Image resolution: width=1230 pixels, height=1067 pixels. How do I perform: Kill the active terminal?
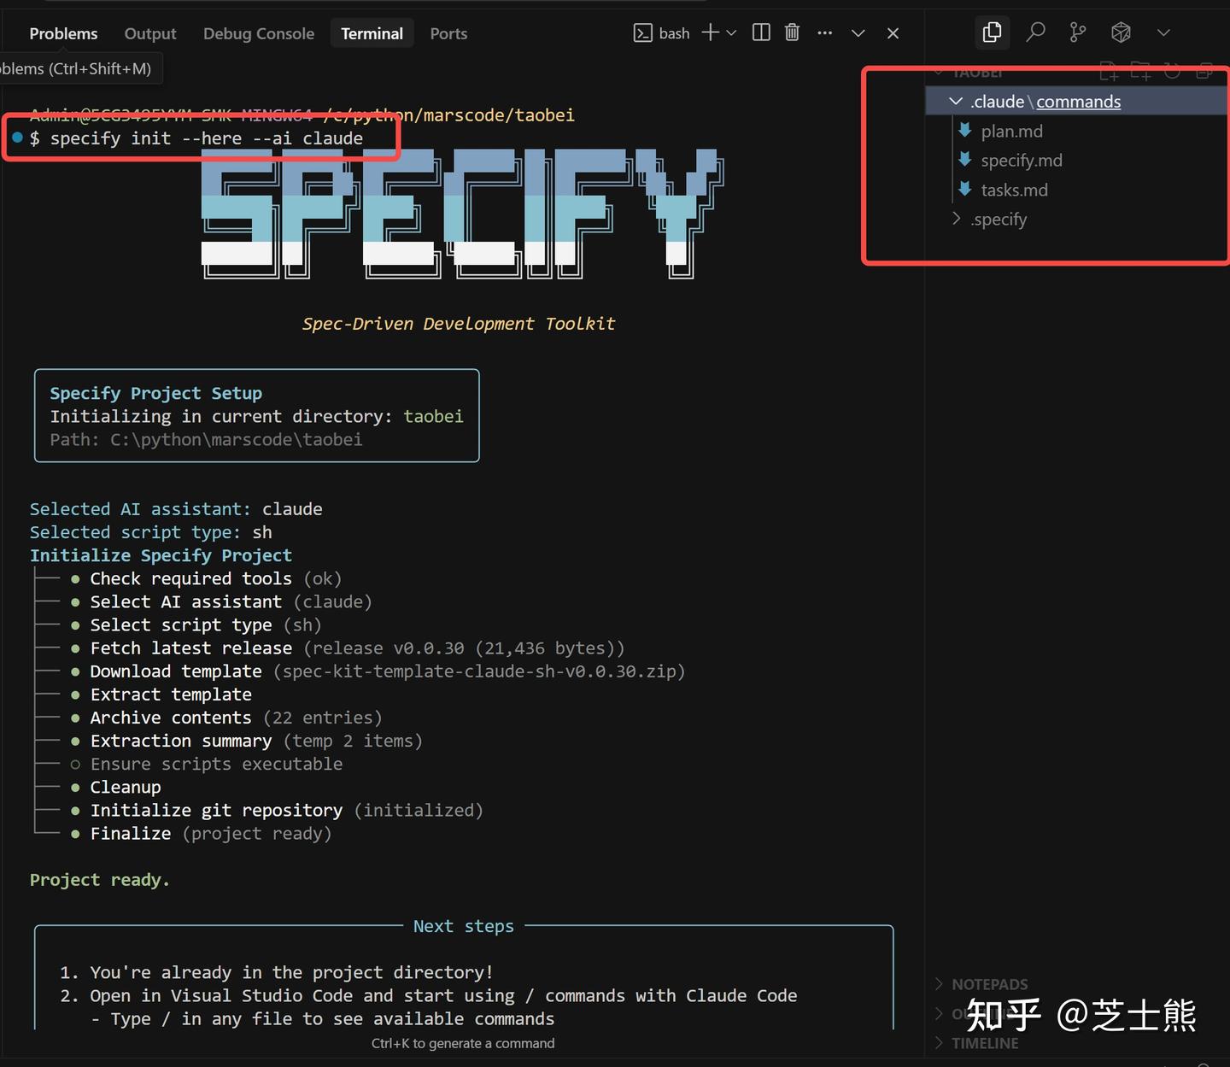[792, 32]
